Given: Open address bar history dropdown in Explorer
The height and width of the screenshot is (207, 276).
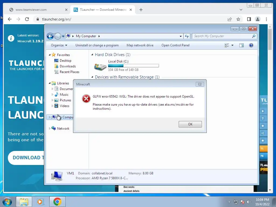Looking at the screenshot, I should tap(181, 36).
